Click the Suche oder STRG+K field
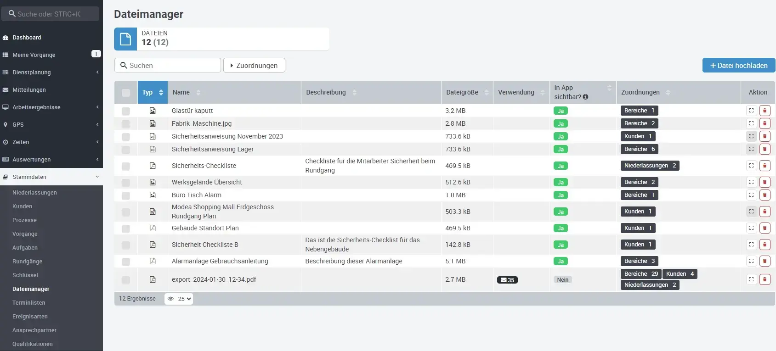The height and width of the screenshot is (351, 776). pyautogui.click(x=50, y=14)
